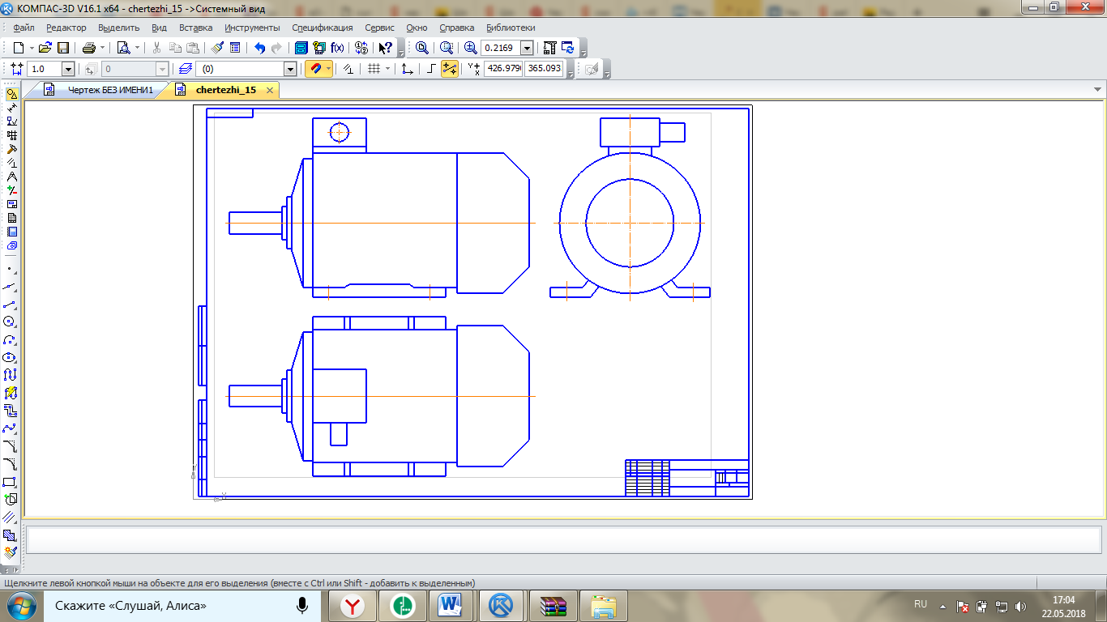Toggle orthogonal drawing mode
This screenshot has height=622, width=1107.
(x=431, y=69)
